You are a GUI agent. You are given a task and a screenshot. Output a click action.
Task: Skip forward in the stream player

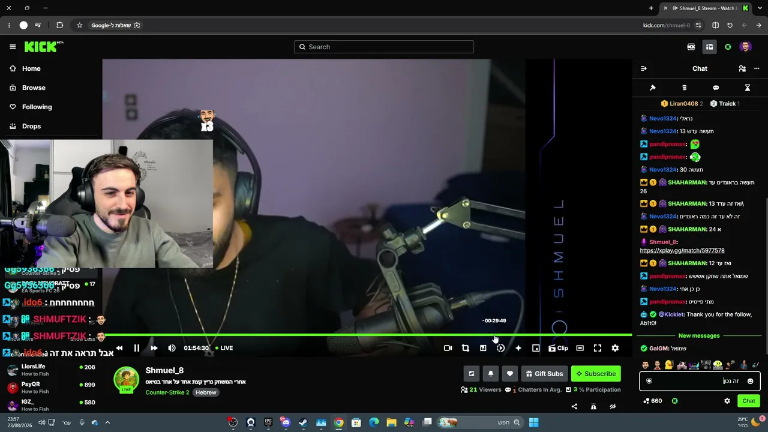click(x=154, y=348)
